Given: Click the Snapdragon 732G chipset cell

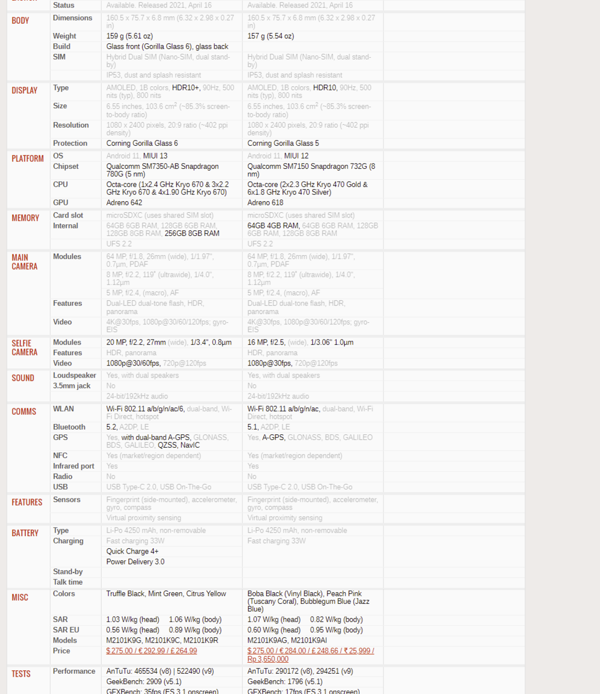Looking at the screenshot, I should tap(311, 170).
